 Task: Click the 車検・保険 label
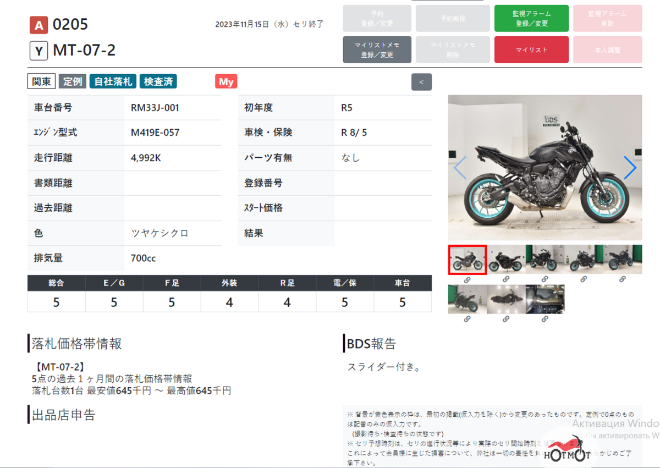268,133
